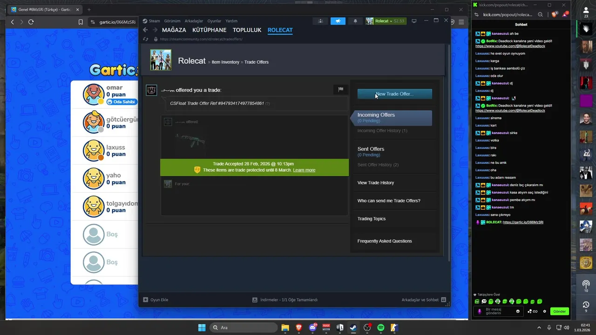The width and height of the screenshot is (596, 335).
Task: Go to KÜTÜPHANE tab in Steam
Action: tap(209, 30)
